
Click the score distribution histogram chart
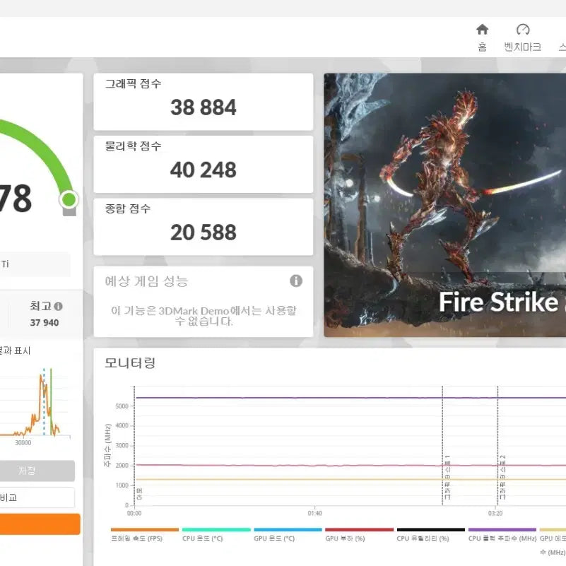35,403
